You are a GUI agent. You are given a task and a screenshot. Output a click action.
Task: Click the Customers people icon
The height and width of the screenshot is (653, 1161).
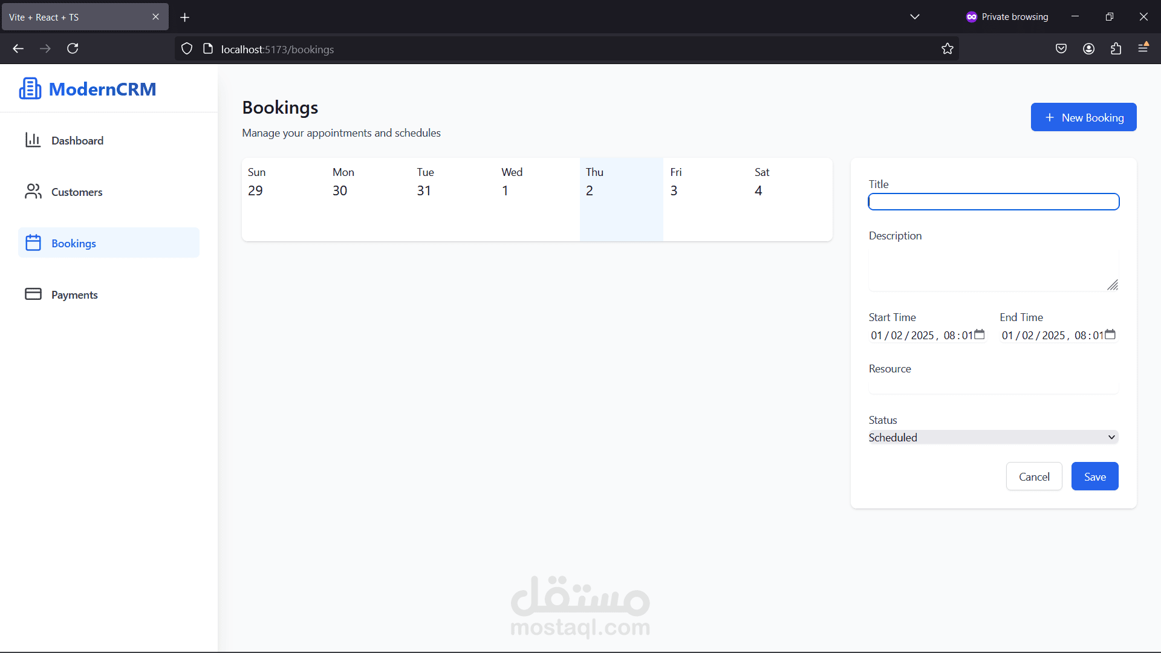[x=33, y=192]
